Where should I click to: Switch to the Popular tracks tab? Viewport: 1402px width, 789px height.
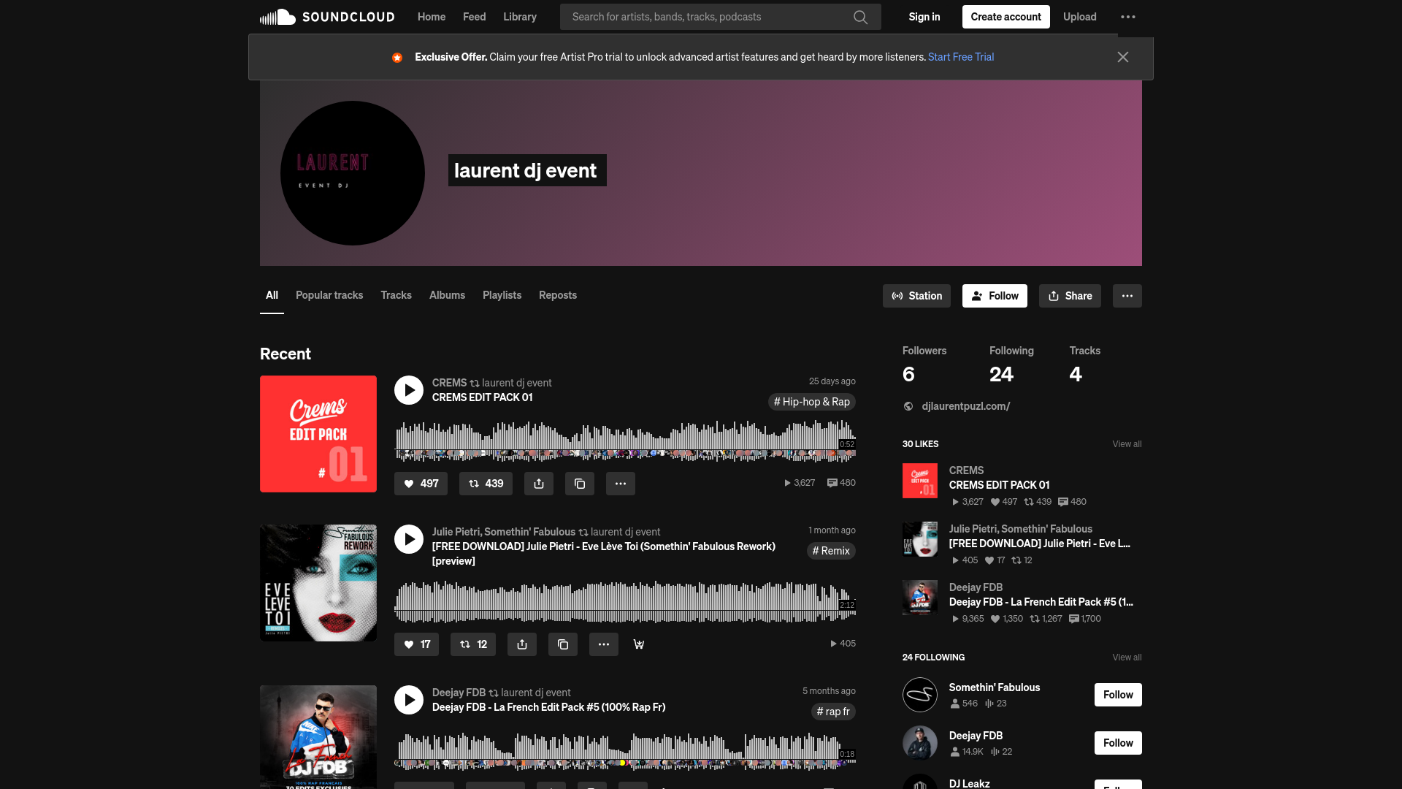pyautogui.click(x=329, y=295)
